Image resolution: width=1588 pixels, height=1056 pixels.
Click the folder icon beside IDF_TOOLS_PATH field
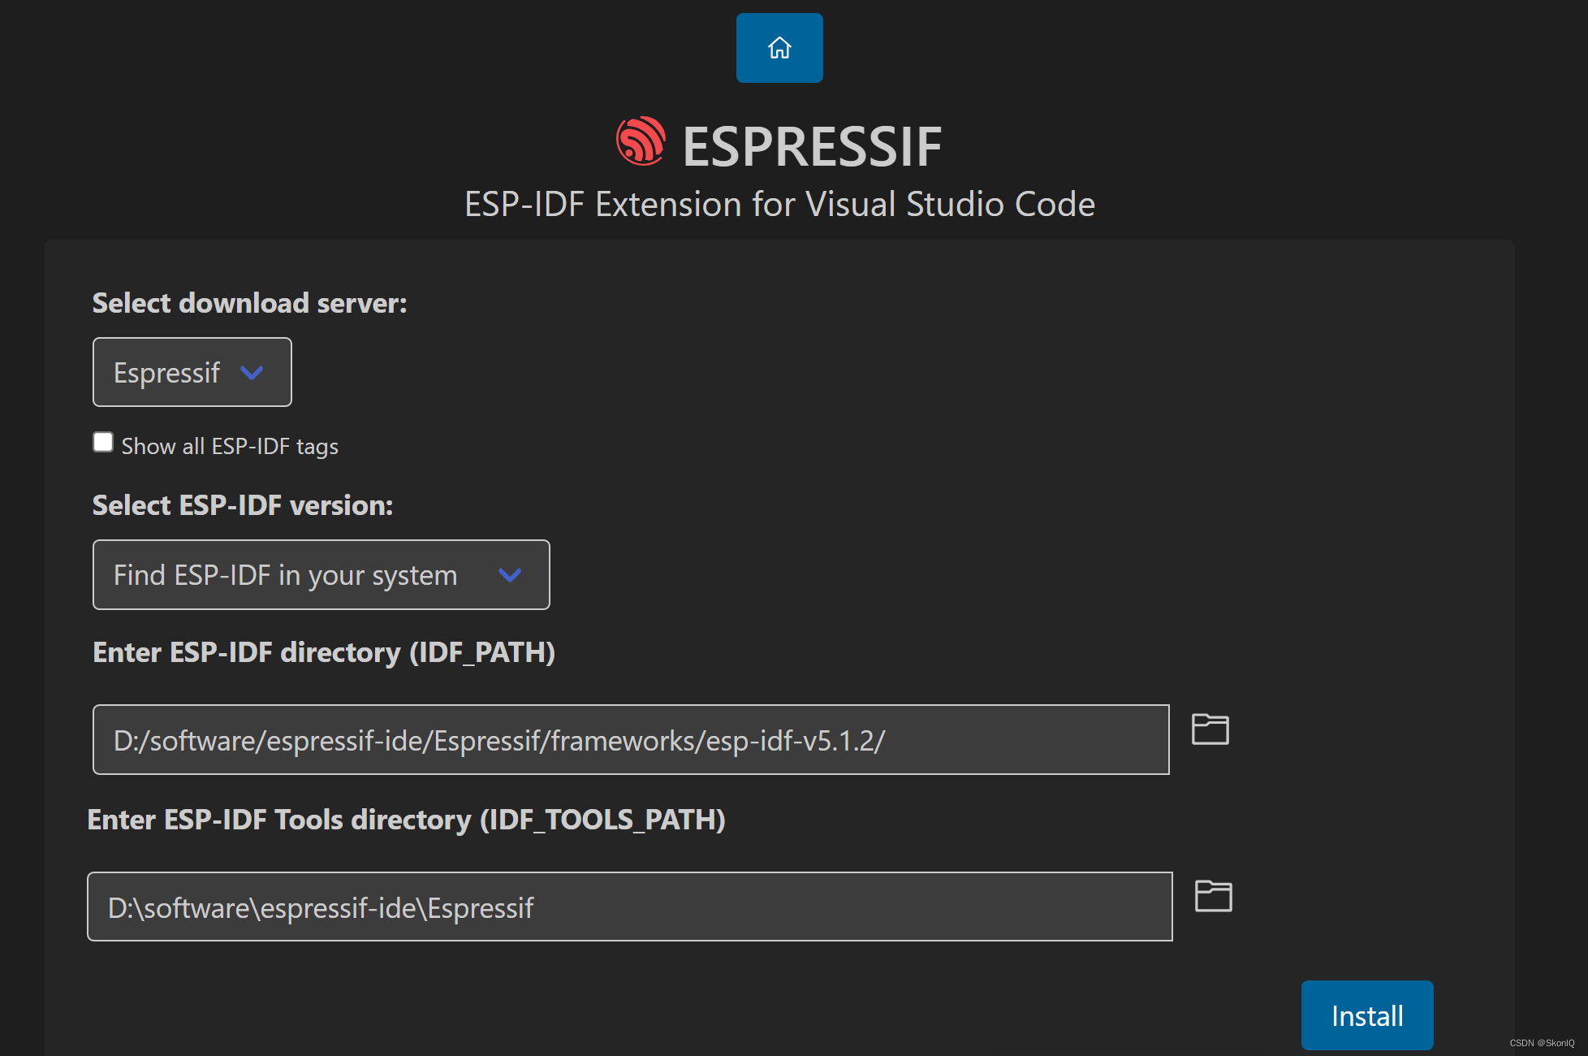point(1213,896)
